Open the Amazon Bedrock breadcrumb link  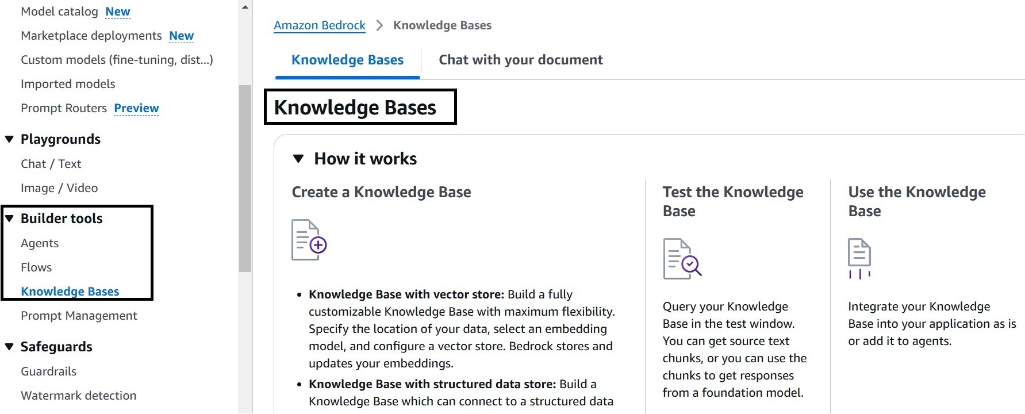point(320,25)
